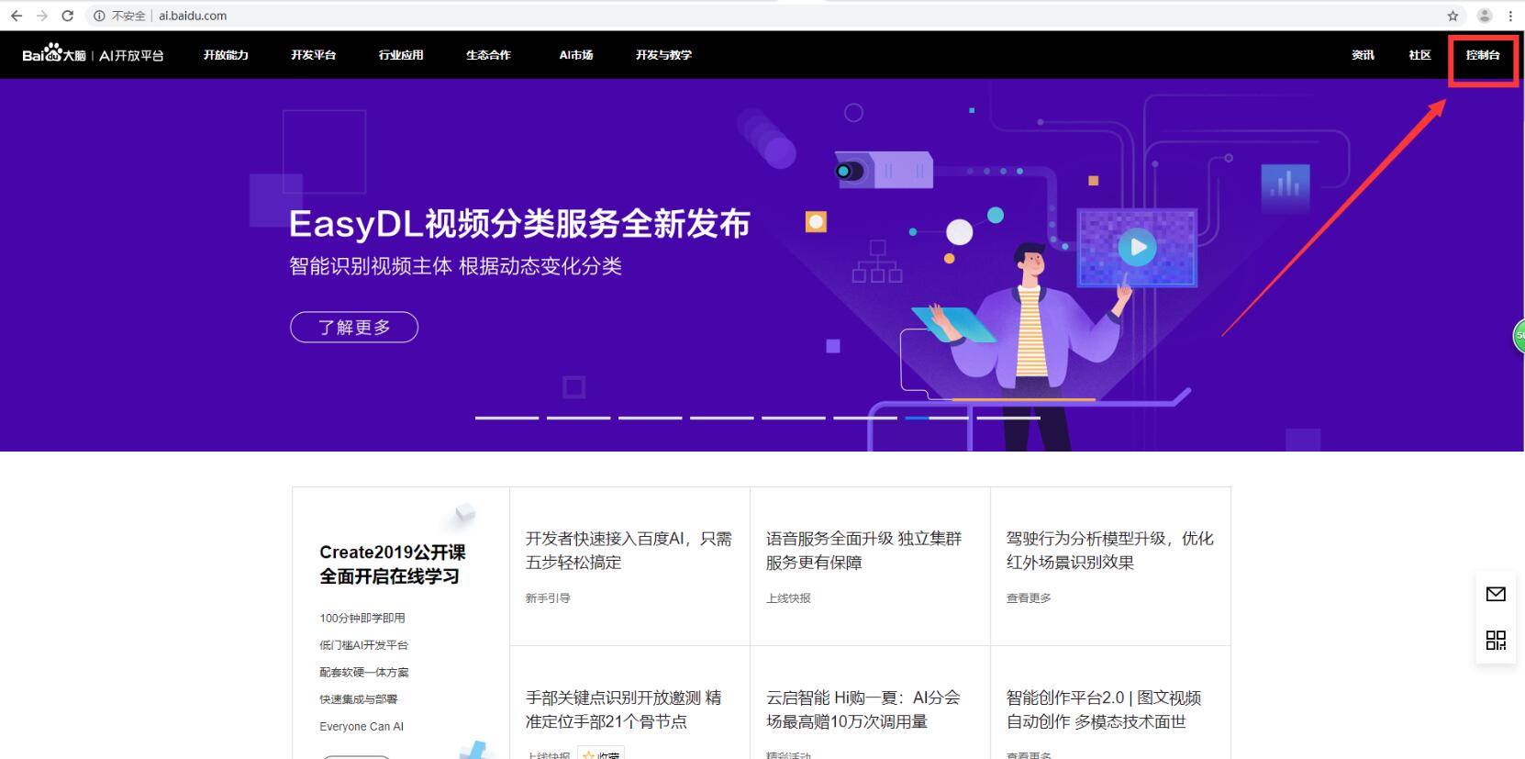Screen dimensions: 1525x759
Task: Show the QR code icon on right edge
Action: pos(1496,640)
